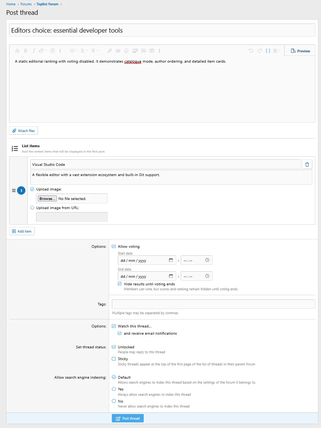Click the Tags input field
Screen dimensions: 321x428
point(213,304)
